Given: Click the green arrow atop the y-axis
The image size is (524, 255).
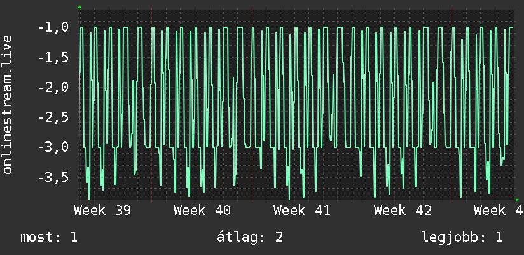Looking at the screenshot, I should (x=79, y=7).
